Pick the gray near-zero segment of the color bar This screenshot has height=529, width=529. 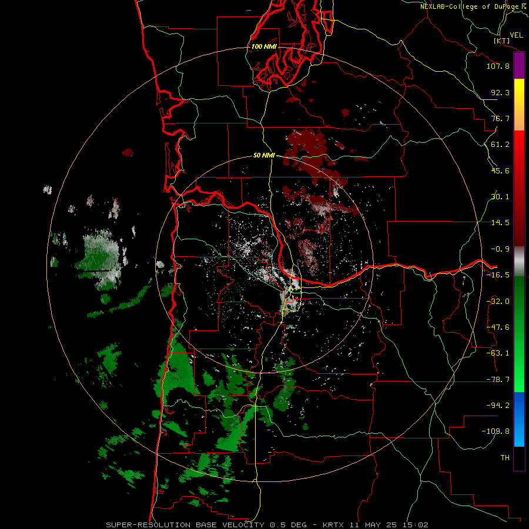pyautogui.click(x=519, y=262)
